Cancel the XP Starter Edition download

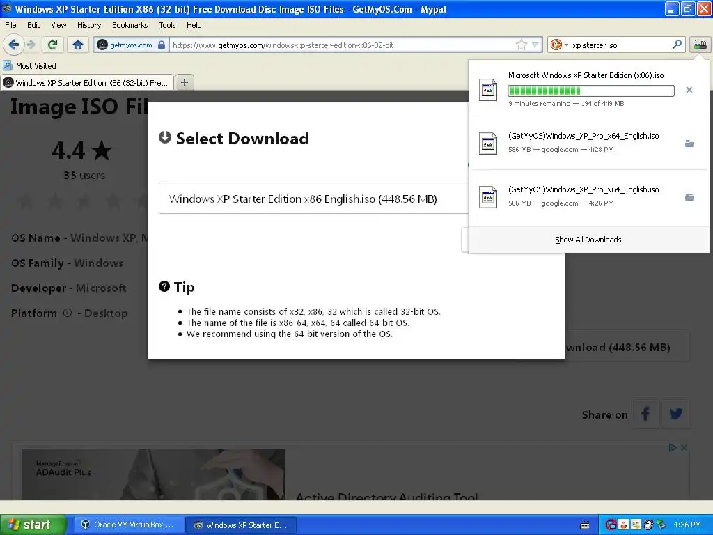coord(689,90)
